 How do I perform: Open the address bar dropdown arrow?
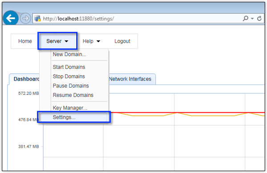click(252, 18)
